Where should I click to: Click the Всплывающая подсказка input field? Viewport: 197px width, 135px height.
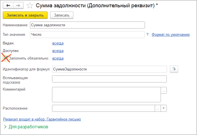(x=109, y=79)
